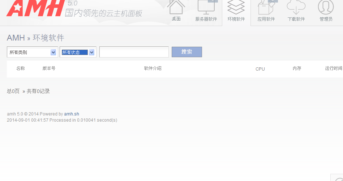Open the 所有状态 status dropdown
The height and width of the screenshot is (181, 343).
pos(78,52)
